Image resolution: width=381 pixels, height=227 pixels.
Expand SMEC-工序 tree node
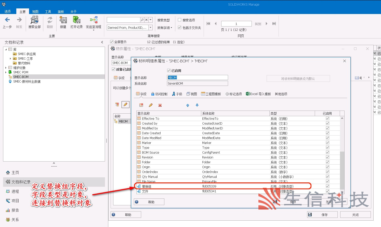10,59
